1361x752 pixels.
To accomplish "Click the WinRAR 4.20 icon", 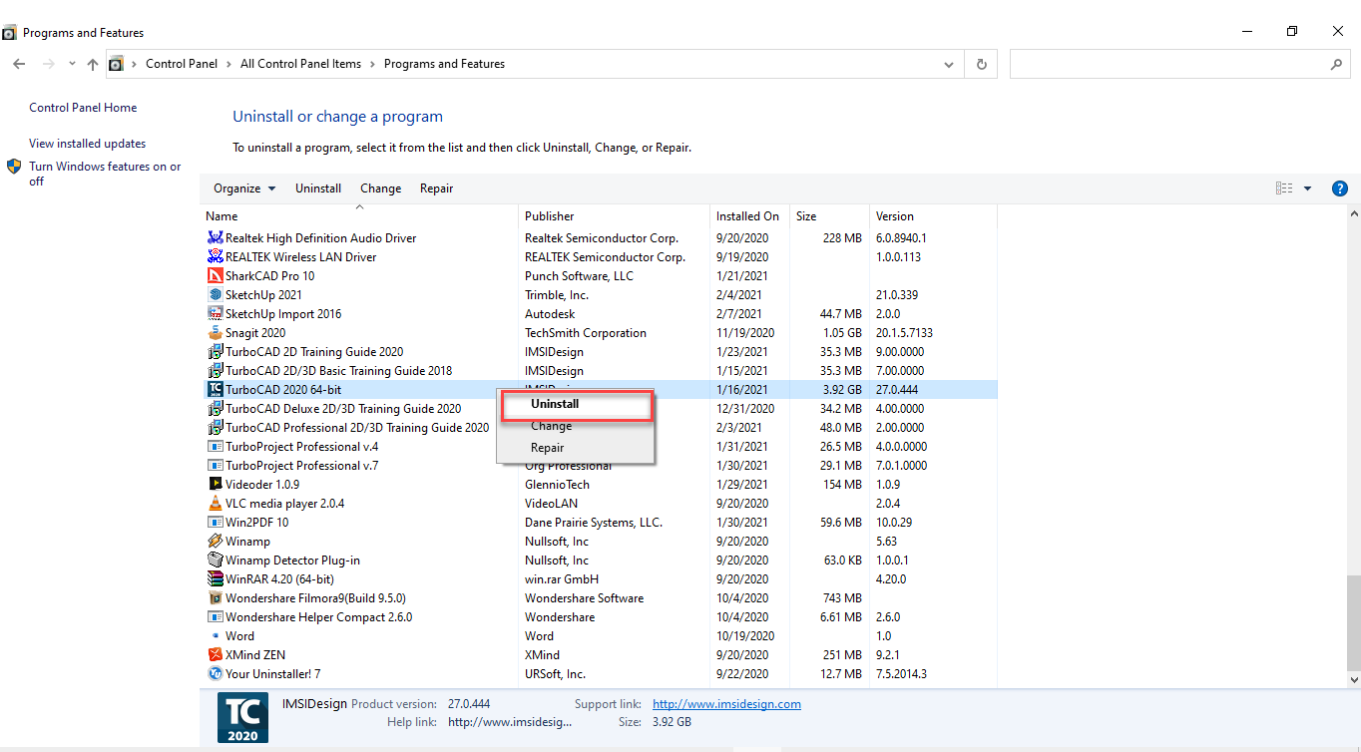I will click(x=215, y=579).
